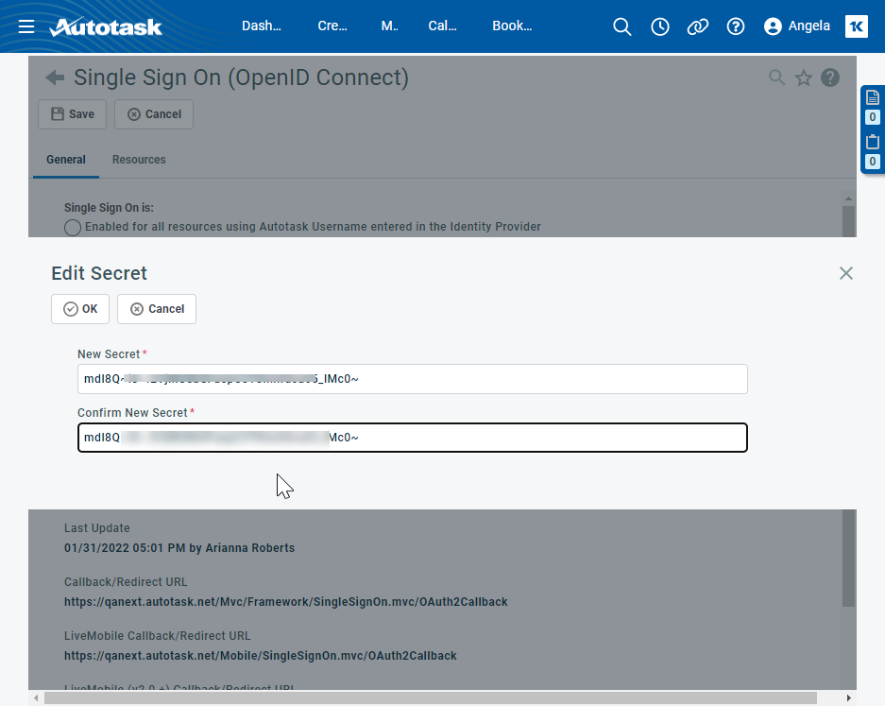Click the Autotask logo

(x=106, y=26)
